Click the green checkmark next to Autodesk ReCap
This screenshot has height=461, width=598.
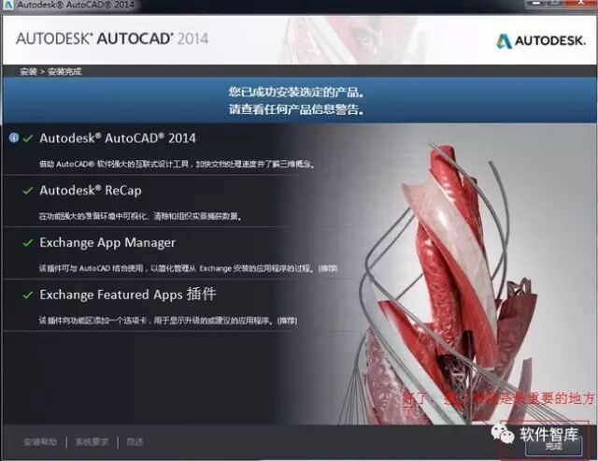point(28,191)
